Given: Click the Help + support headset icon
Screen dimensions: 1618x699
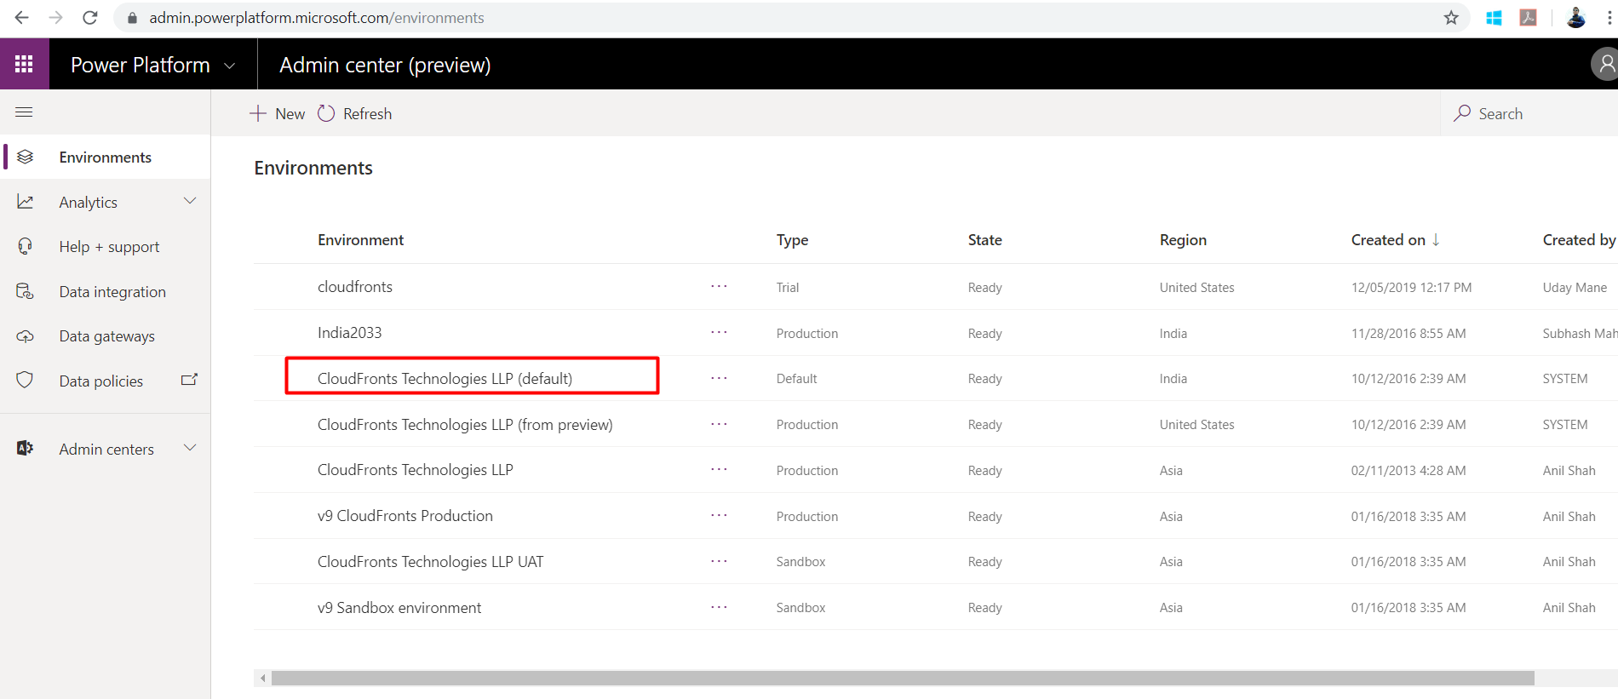Looking at the screenshot, I should [x=26, y=246].
